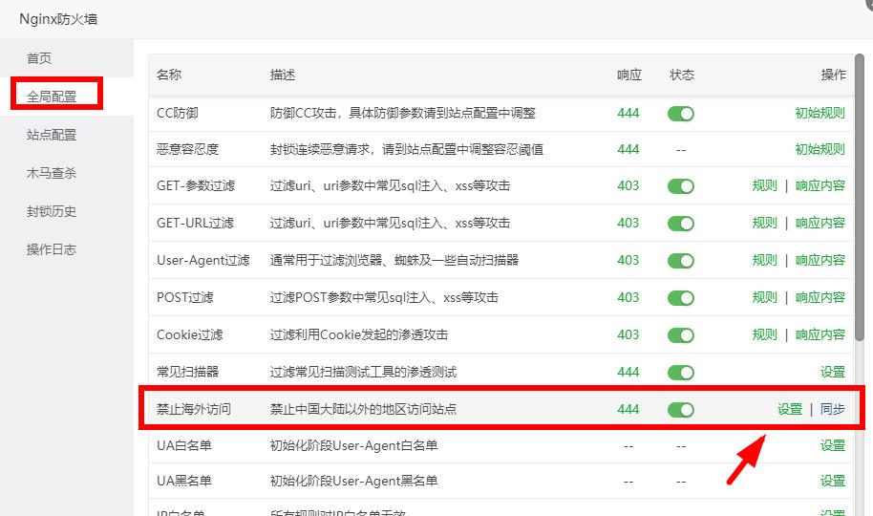This screenshot has height=516, width=873.
Task: Toggle the GET-参数过滤 status switch
Action: 681,186
